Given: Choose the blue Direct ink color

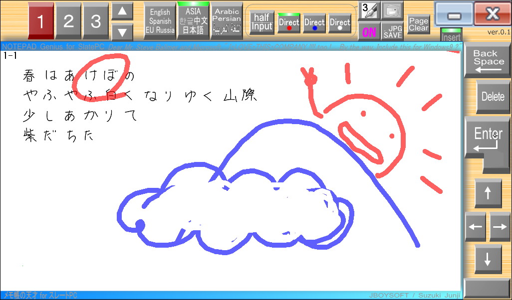Looking at the screenshot, I should 314,22.
